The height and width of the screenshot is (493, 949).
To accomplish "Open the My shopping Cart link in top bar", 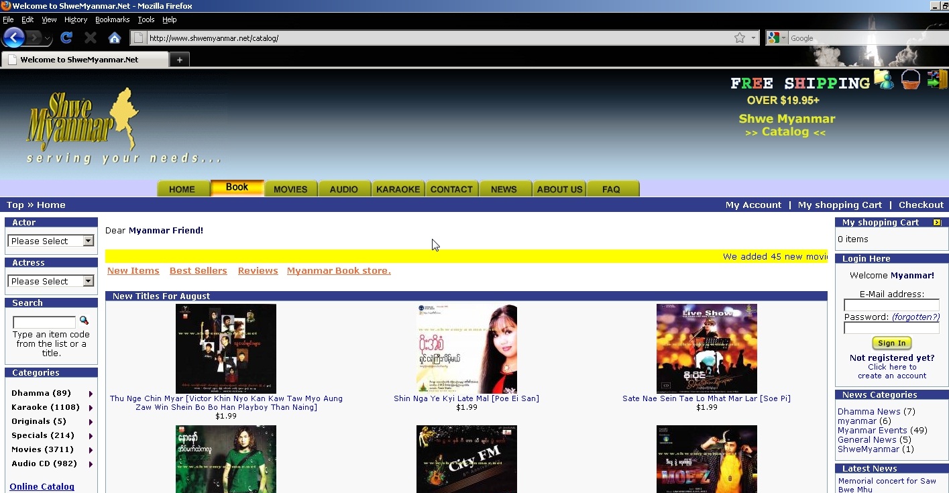I will pos(840,205).
